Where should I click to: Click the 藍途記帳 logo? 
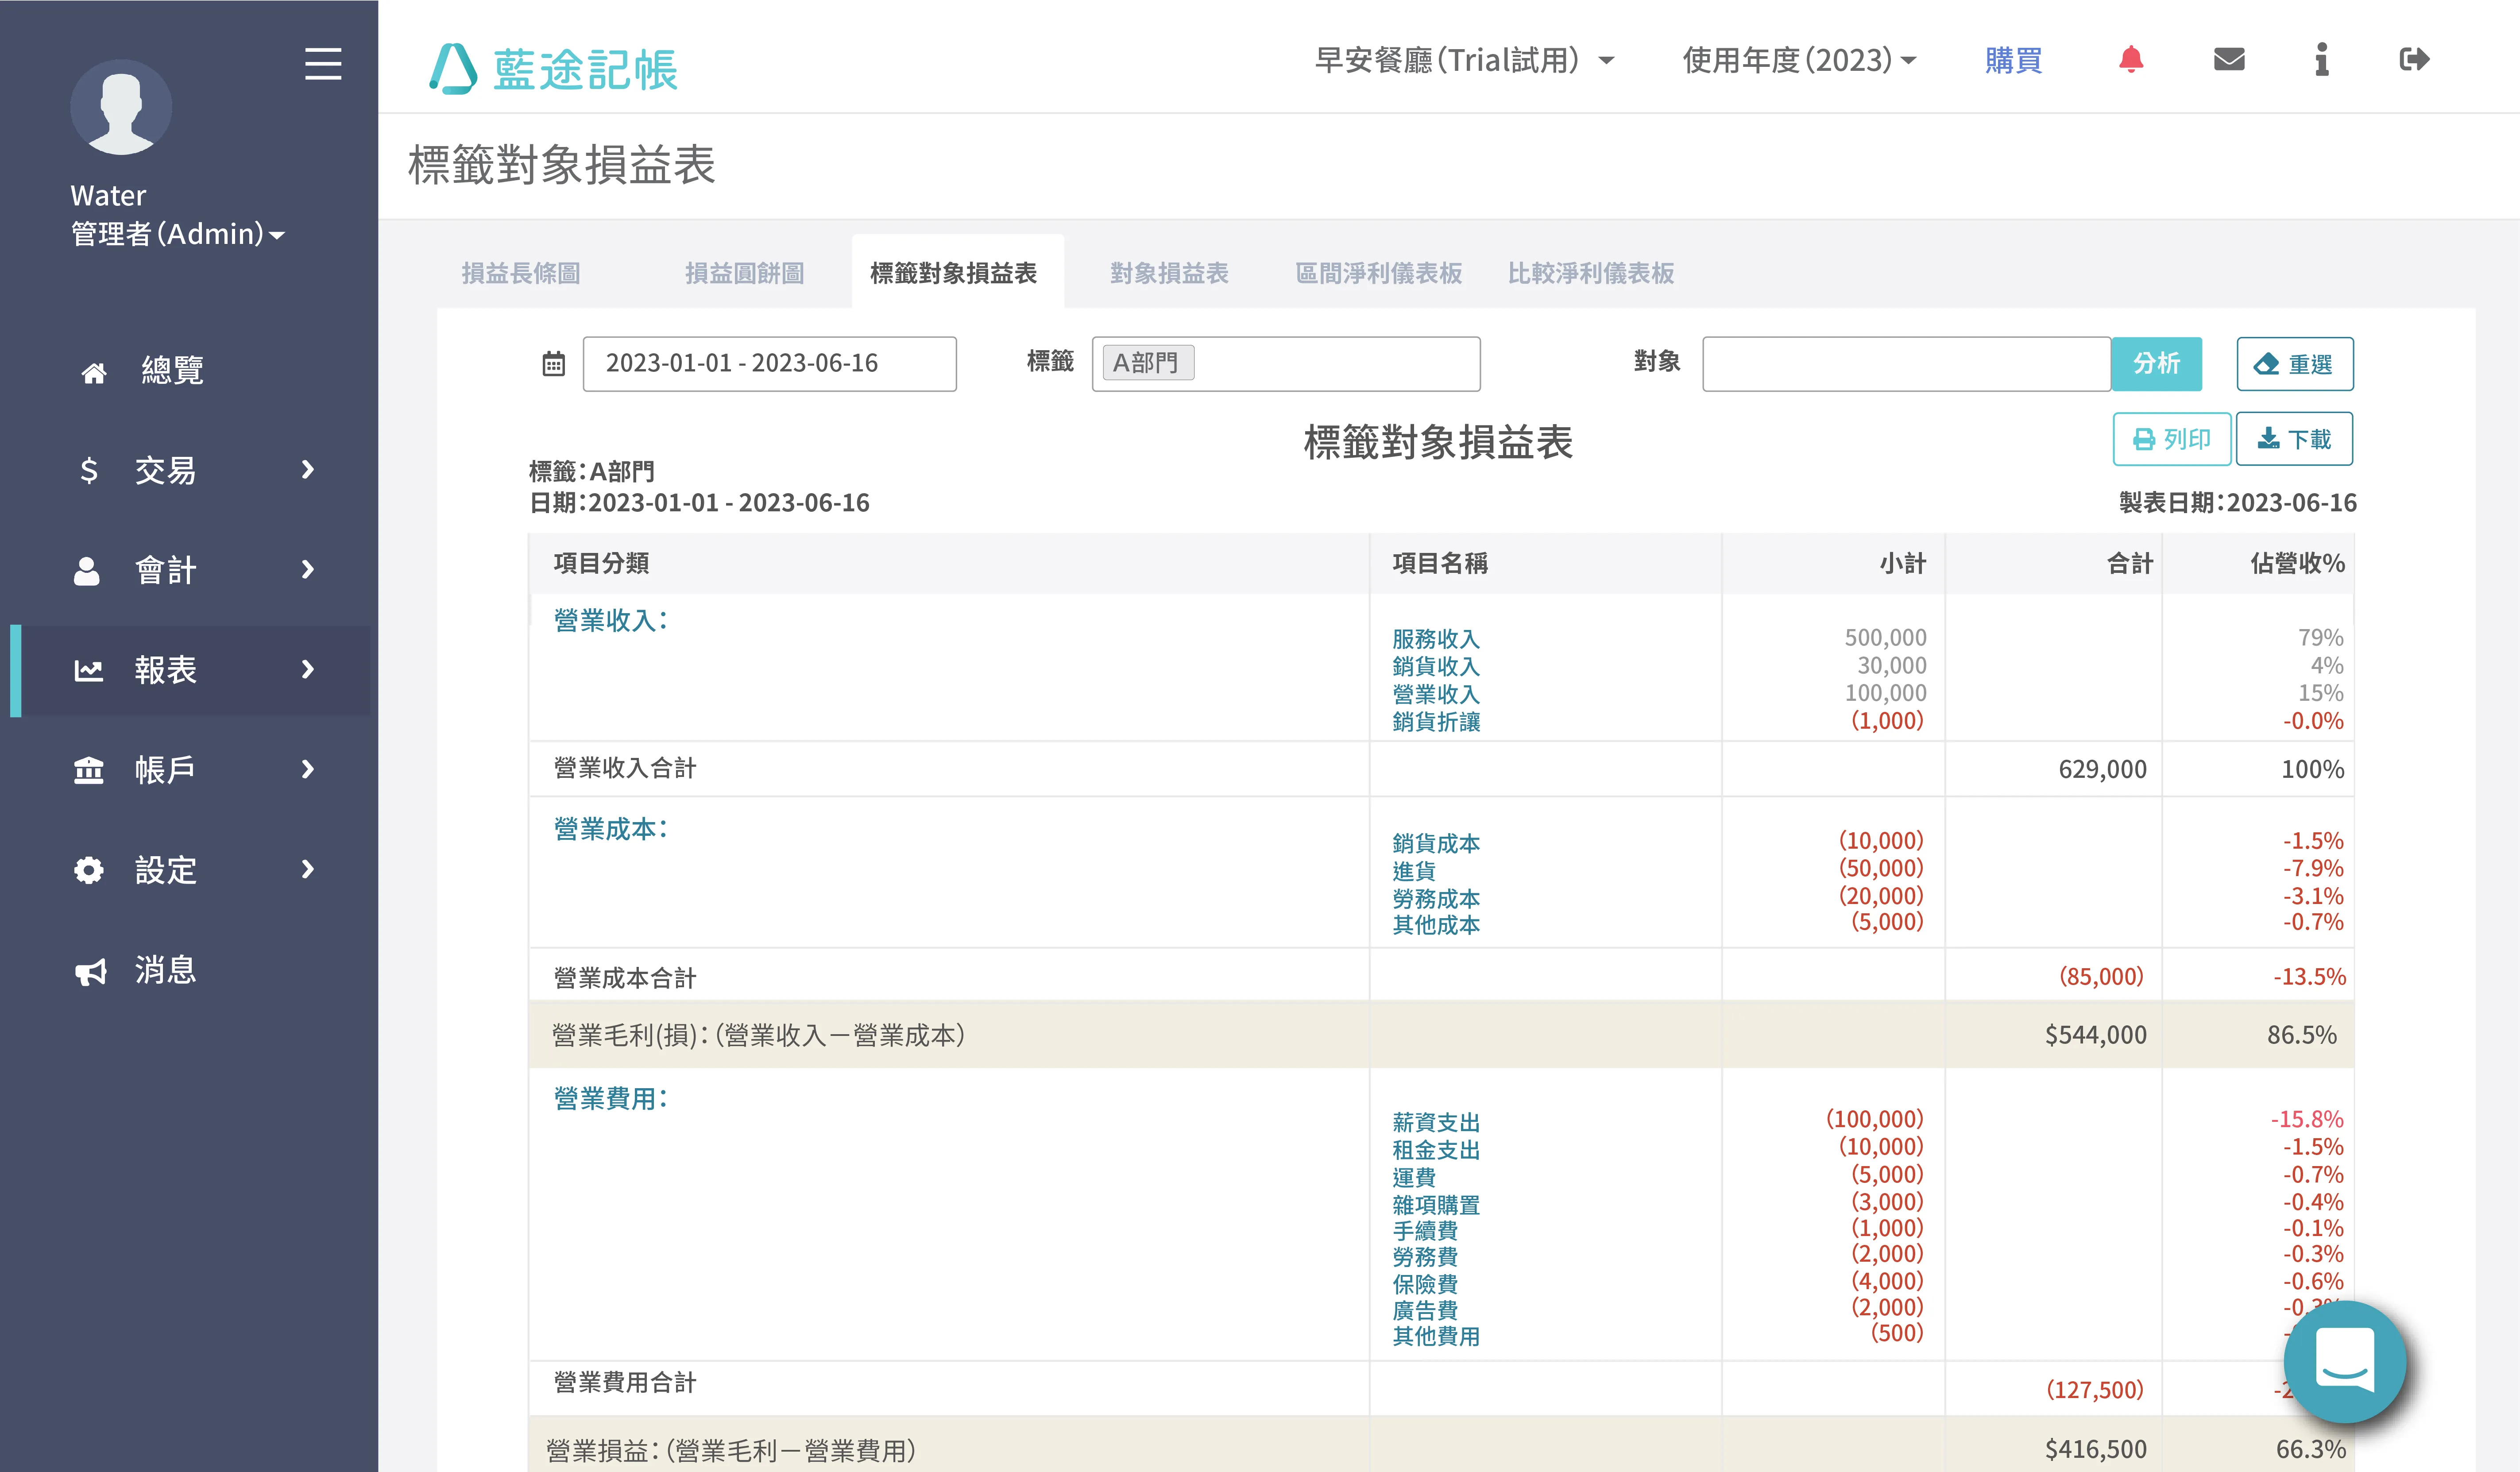coord(553,68)
